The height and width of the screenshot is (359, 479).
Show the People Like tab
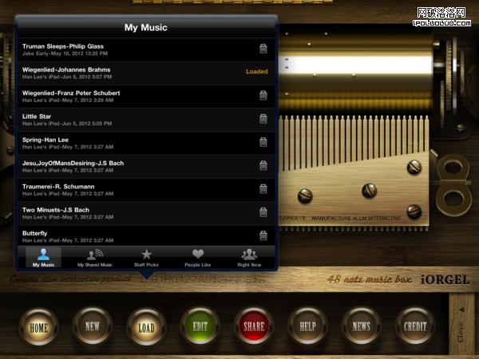[x=198, y=258]
